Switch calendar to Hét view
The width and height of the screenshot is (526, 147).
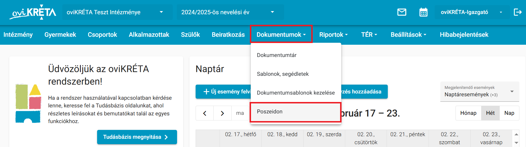490,113
